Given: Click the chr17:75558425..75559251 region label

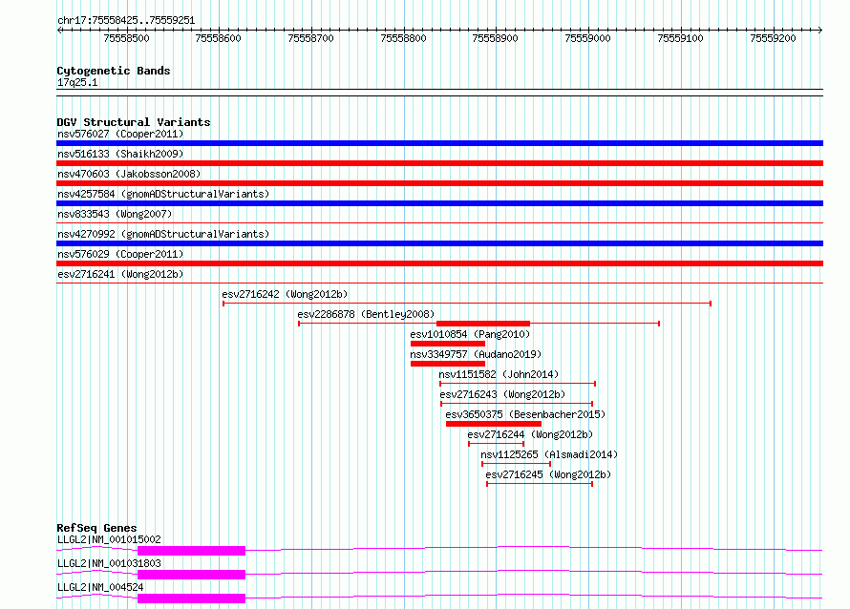Looking at the screenshot, I should tap(126, 21).
